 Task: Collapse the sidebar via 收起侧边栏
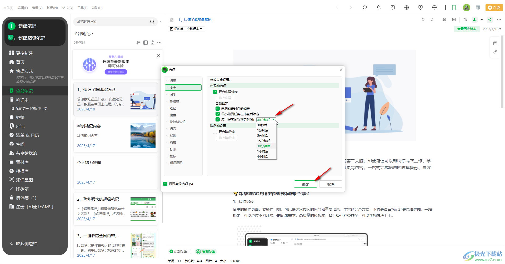coord(24,243)
